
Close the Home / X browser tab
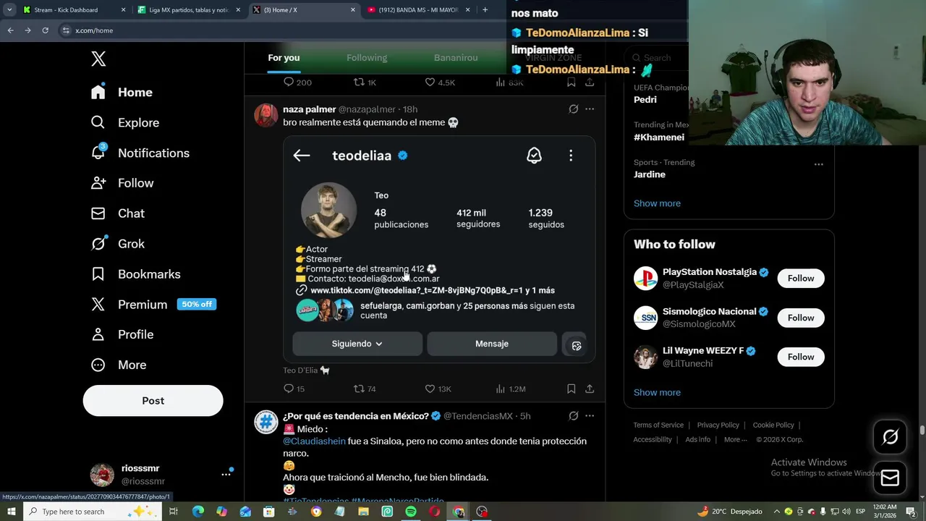353,10
